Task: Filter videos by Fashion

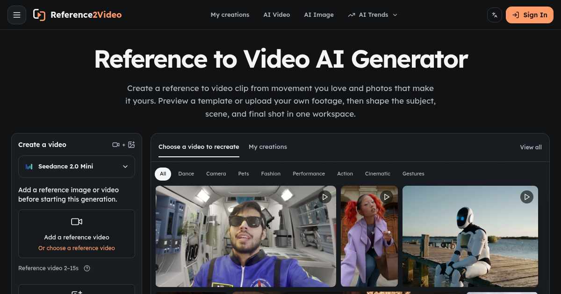Action: tap(271, 174)
